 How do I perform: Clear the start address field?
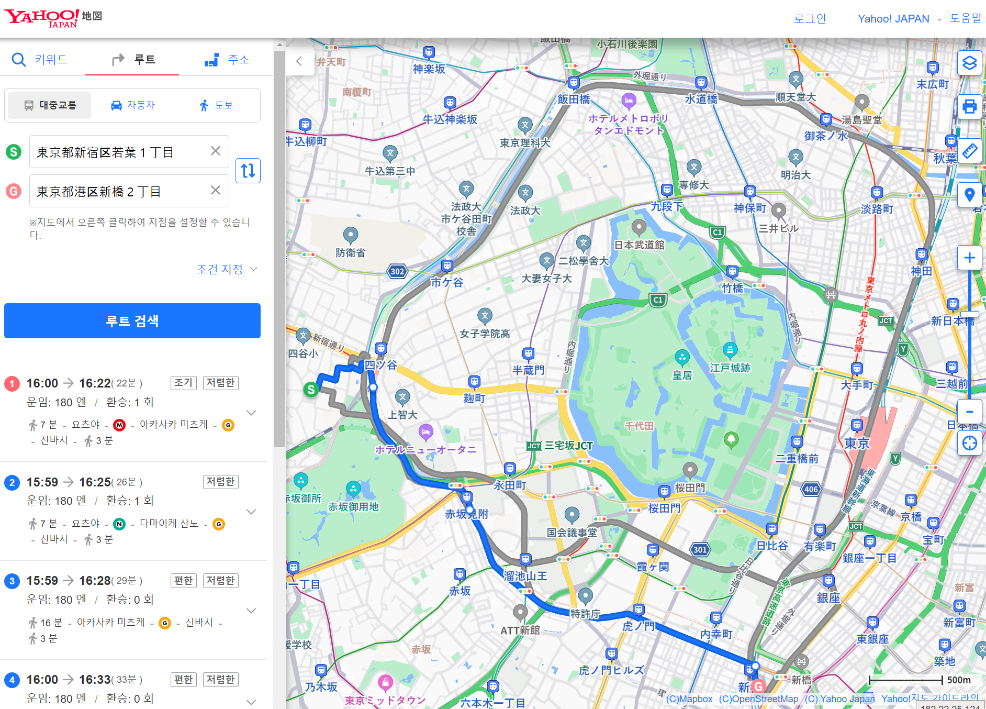pyautogui.click(x=215, y=151)
